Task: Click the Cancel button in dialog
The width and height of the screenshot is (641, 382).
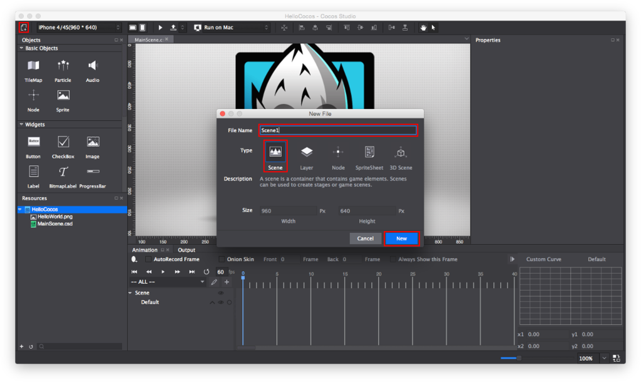Action: point(366,239)
